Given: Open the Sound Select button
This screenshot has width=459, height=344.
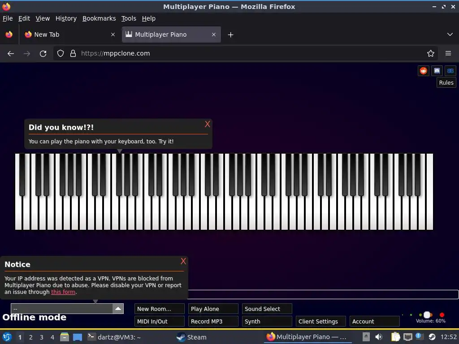Looking at the screenshot, I should (267, 309).
